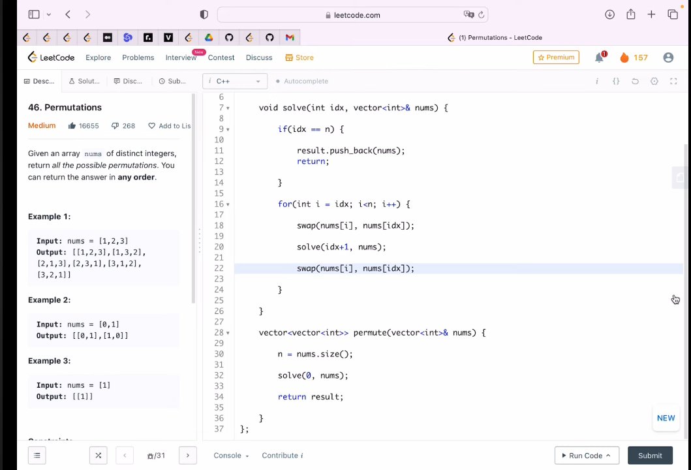691x470 pixels.
Task: Collapse code fold at line 16
Action: coord(228,204)
